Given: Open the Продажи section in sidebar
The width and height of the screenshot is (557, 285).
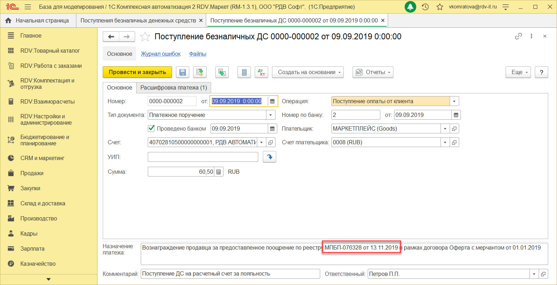Looking at the screenshot, I should click(32, 173).
